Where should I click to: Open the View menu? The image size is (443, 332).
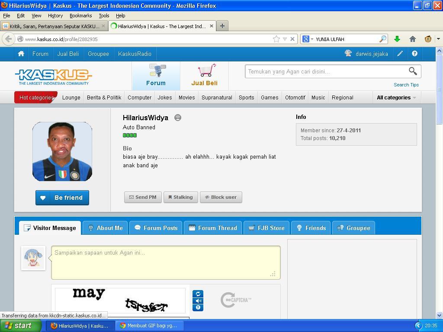pos(36,16)
